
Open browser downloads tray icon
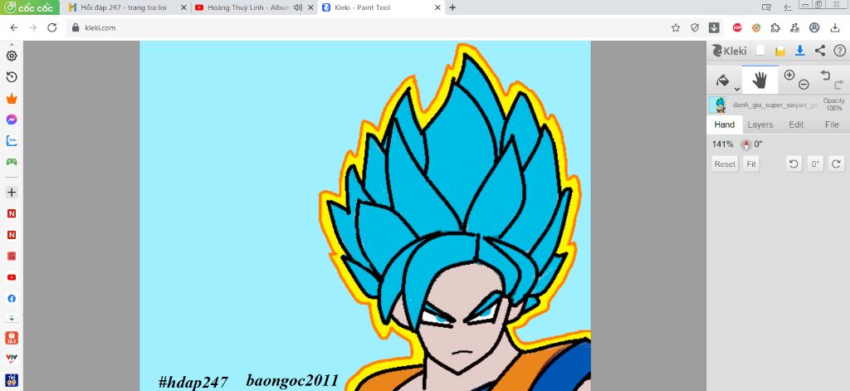(x=835, y=27)
